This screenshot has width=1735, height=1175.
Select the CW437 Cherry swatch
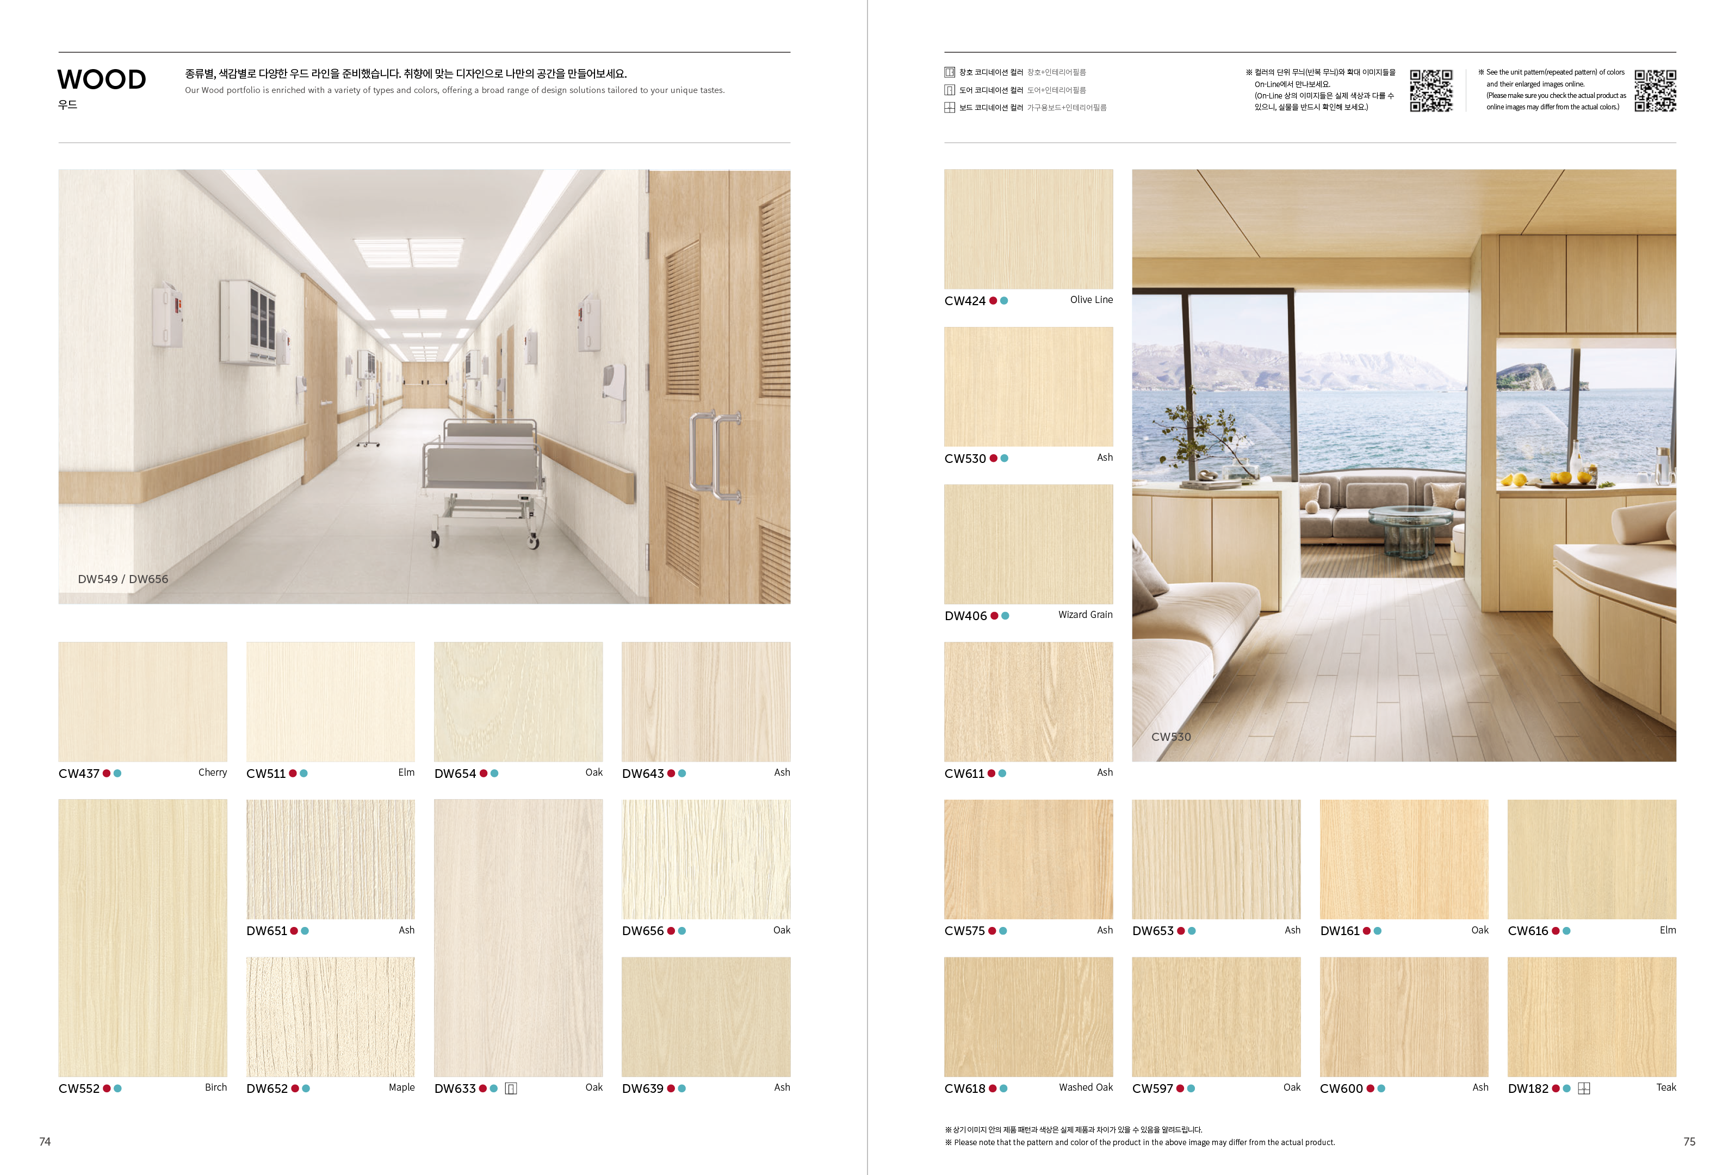142,702
